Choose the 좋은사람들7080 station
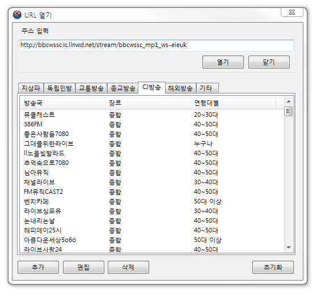Viewport: 317px width, 297px height. [x=152, y=134]
